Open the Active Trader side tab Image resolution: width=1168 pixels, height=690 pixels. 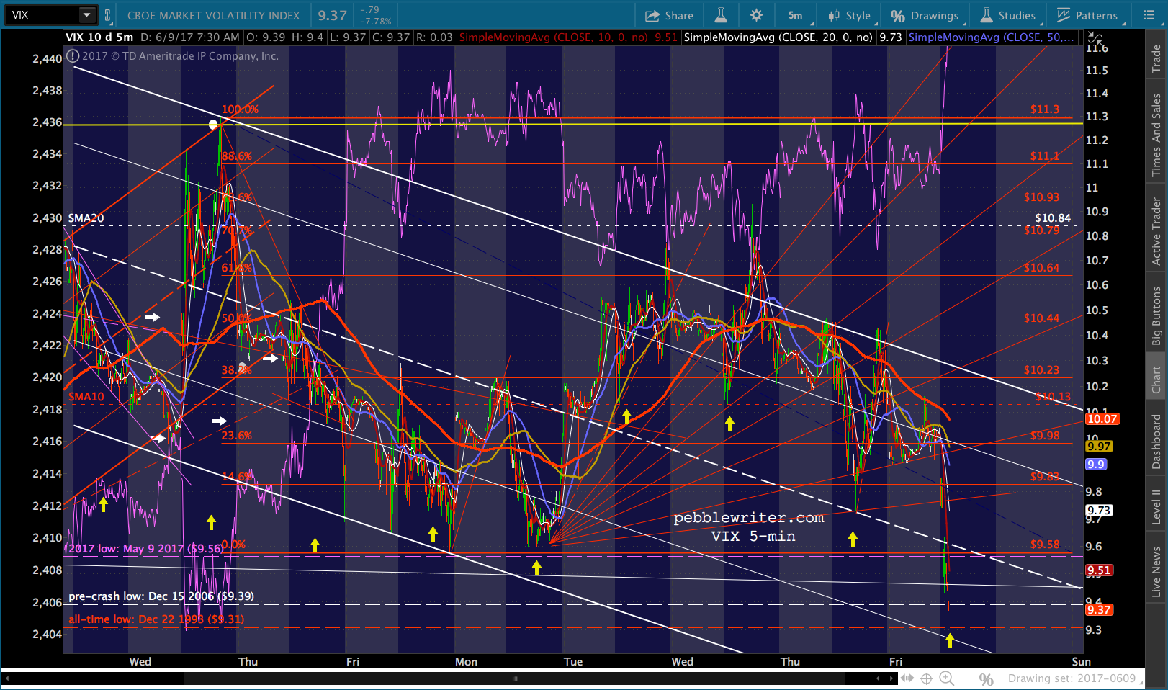click(x=1156, y=230)
